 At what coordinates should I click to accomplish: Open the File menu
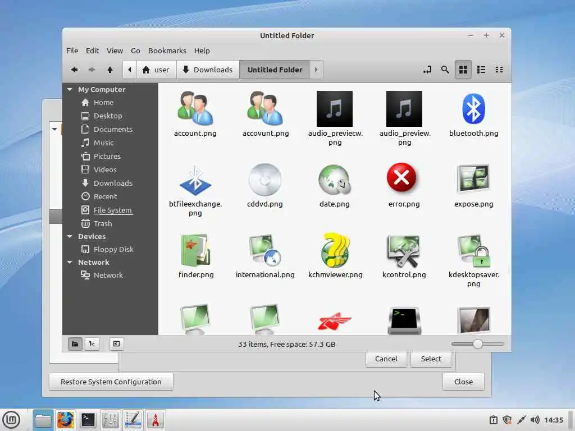[72, 51]
